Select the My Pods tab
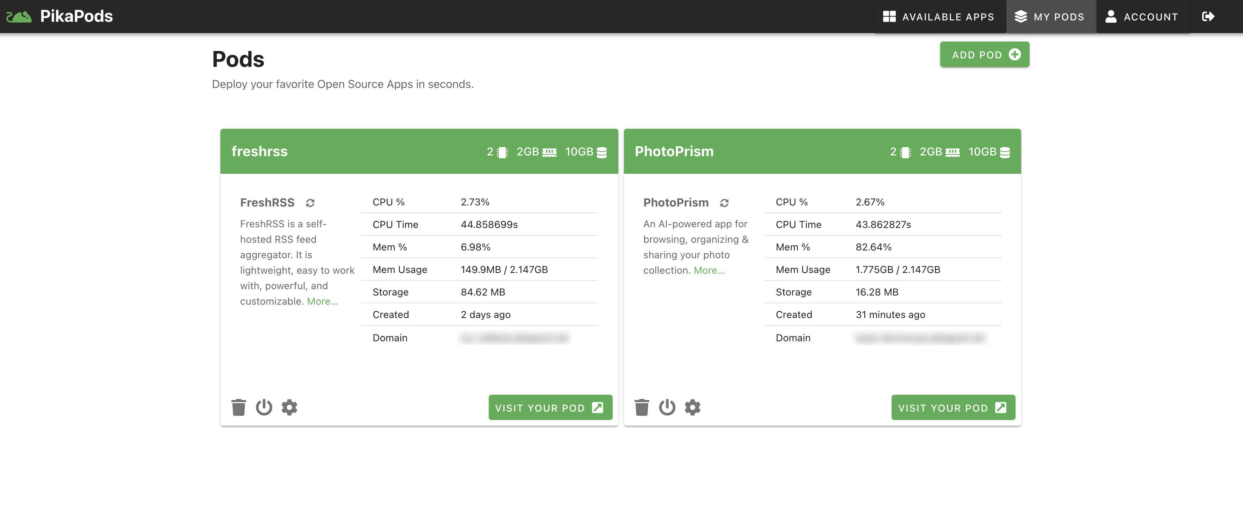This screenshot has height=527, width=1243. [1050, 17]
